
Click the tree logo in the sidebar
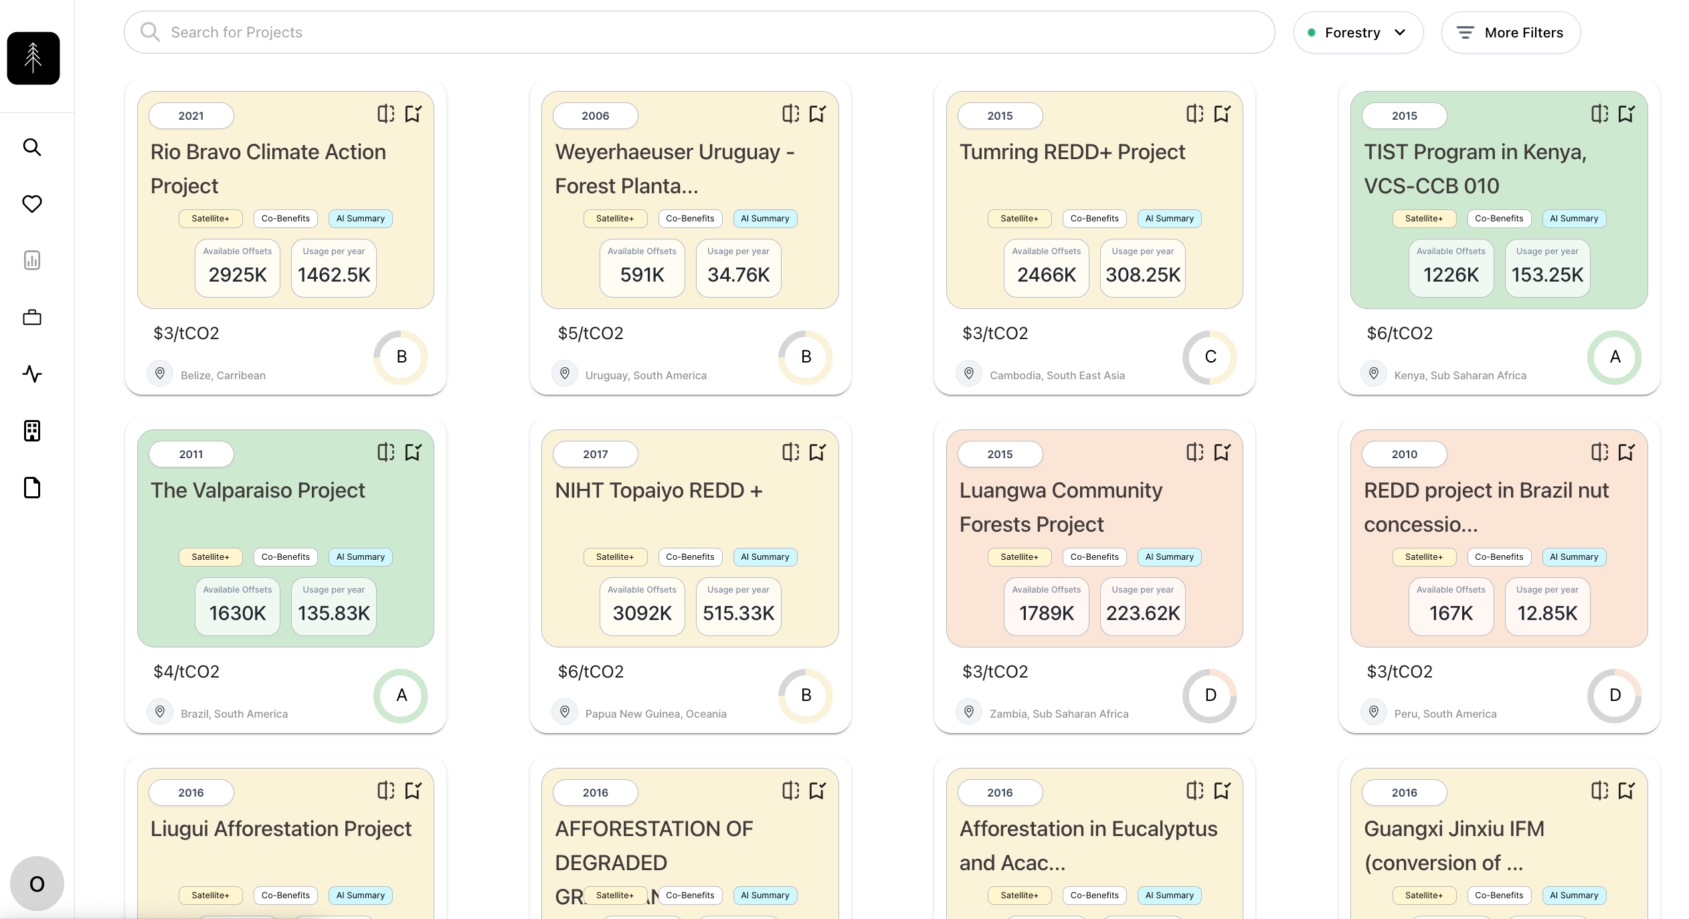[x=33, y=58]
